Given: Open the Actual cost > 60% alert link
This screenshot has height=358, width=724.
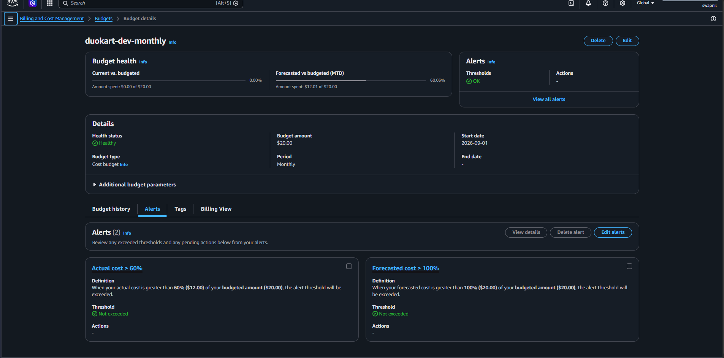Looking at the screenshot, I should point(117,268).
